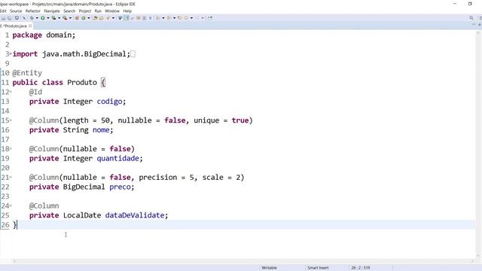This screenshot has width=482, height=271.
Task: Open the Navigate menu
Action: click(x=52, y=11)
